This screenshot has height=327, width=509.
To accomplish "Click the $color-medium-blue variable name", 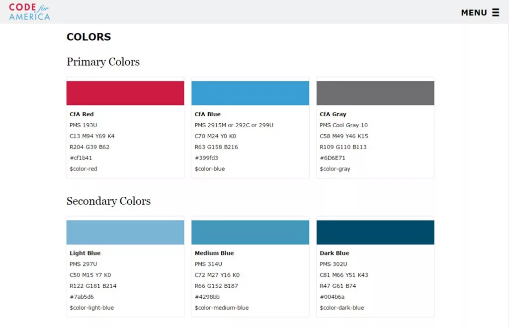I will [x=222, y=308].
